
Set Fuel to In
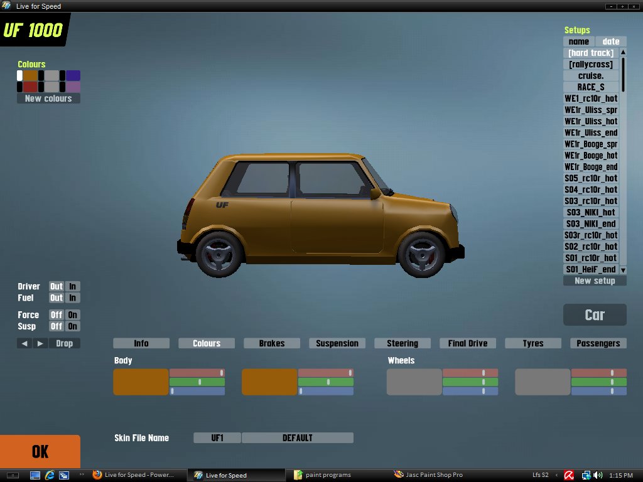click(73, 297)
